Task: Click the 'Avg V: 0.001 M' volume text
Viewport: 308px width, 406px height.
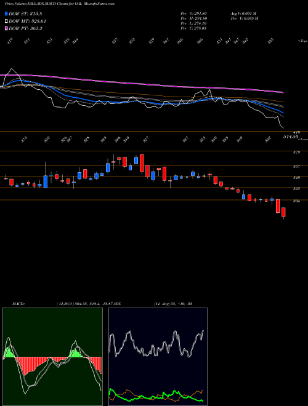Action: tap(243, 14)
